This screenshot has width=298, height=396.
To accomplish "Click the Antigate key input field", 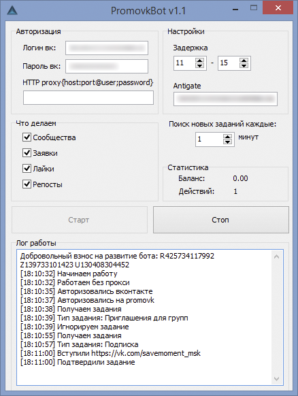I will coord(225,99).
